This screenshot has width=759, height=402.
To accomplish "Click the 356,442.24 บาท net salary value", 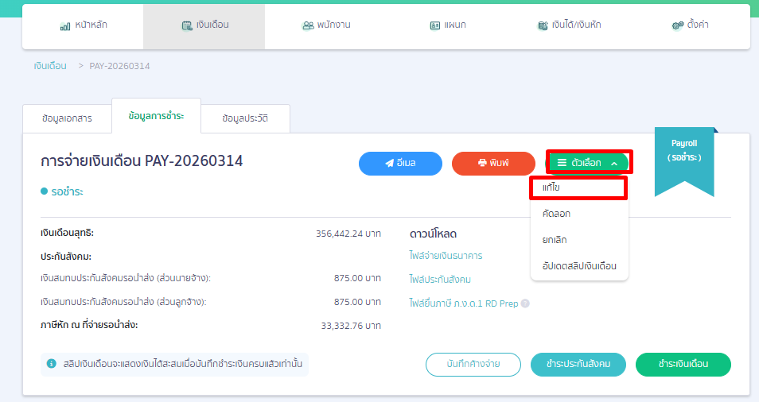I will click(348, 234).
